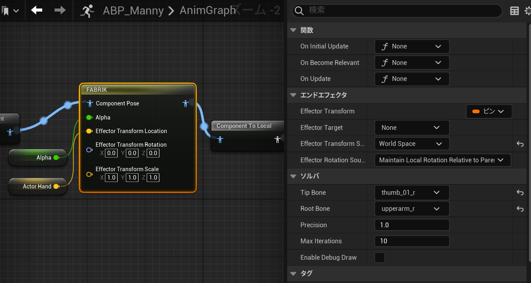Image resolution: width=531 pixels, height=283 pixels.
Task: Click the details search field
Action: [x=397, y=10]
